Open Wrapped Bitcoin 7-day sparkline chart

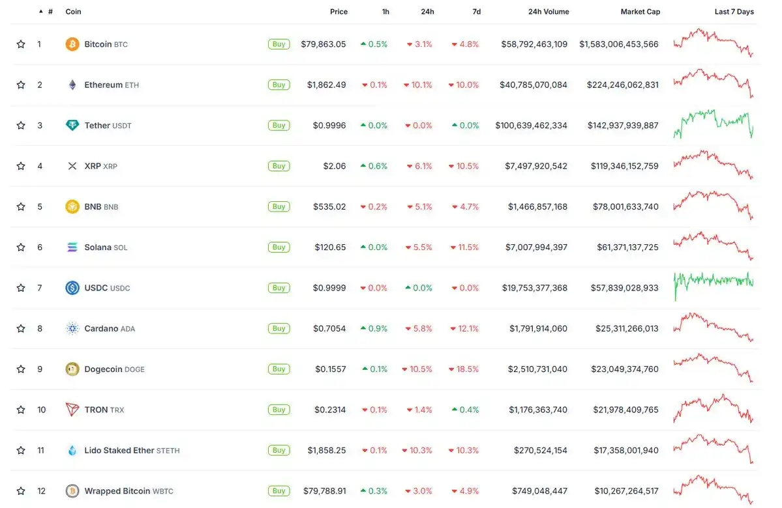coord(713,490)
